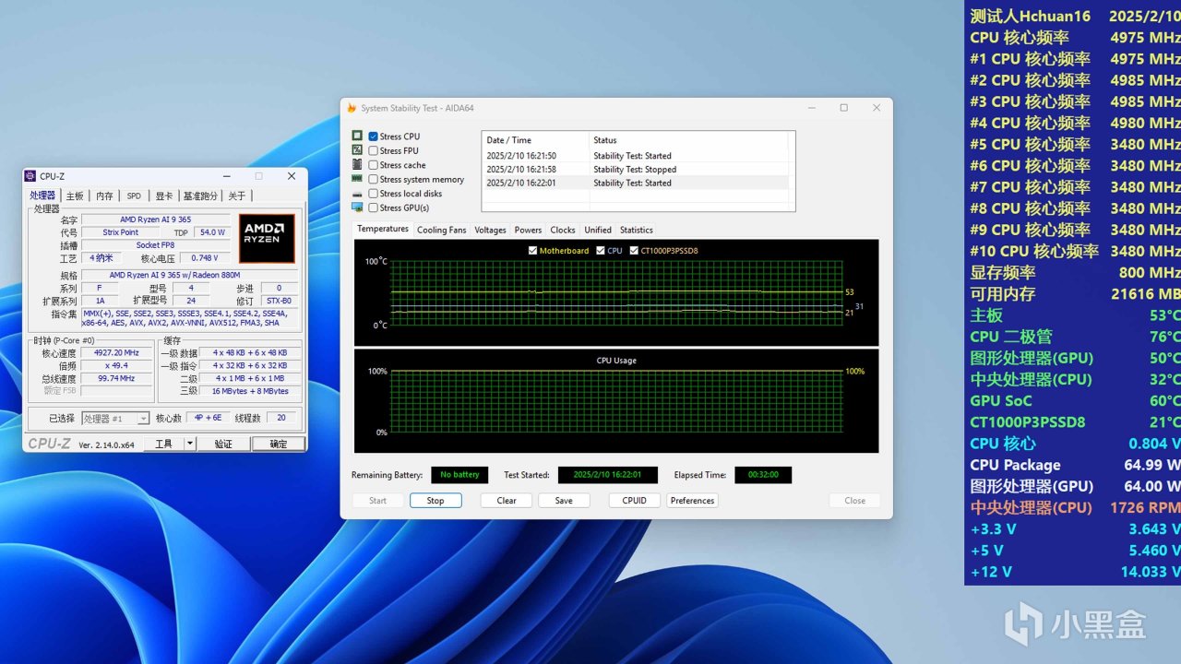
Task: Click the CPU Package 64.99 W sensor row
Action: coord(1073,465)
